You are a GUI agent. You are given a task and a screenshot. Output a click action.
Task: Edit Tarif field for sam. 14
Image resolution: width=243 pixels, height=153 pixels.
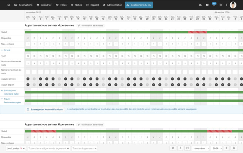click(x=110, y=56)
